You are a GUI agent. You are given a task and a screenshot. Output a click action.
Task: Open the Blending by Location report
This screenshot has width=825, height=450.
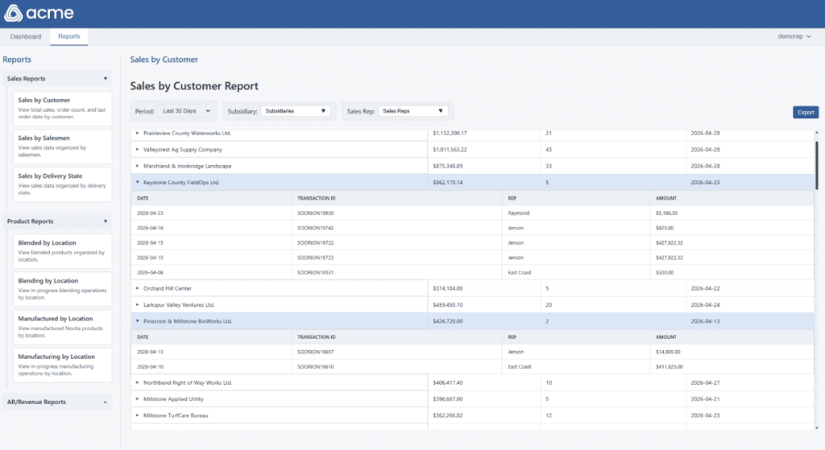pos(62,289)
